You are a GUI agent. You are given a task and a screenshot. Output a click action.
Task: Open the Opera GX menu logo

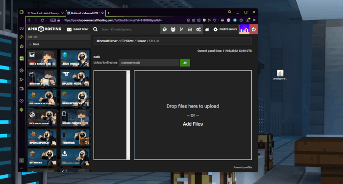(x=22, y=12)
